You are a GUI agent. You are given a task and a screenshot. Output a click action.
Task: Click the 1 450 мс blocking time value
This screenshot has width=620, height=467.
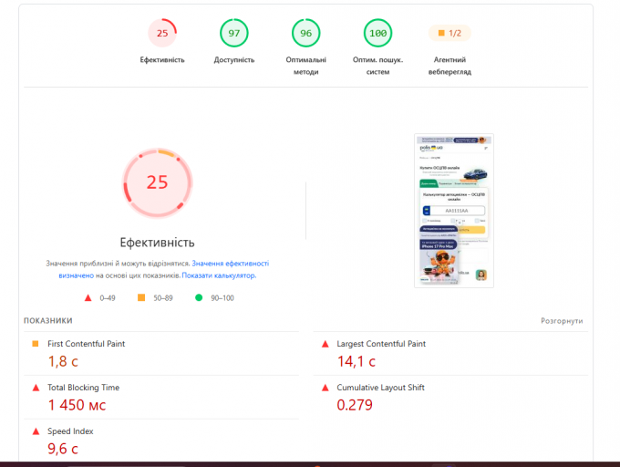coord(77,405)
